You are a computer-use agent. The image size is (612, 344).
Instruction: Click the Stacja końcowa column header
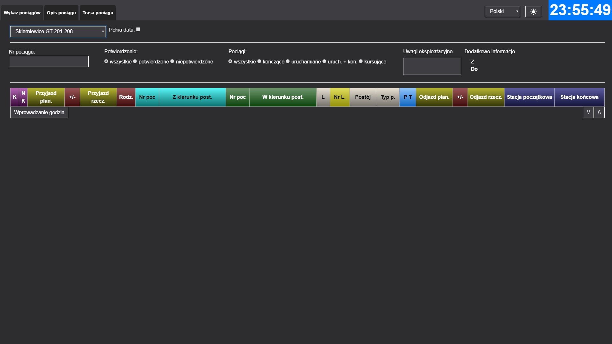click(579, 97)
